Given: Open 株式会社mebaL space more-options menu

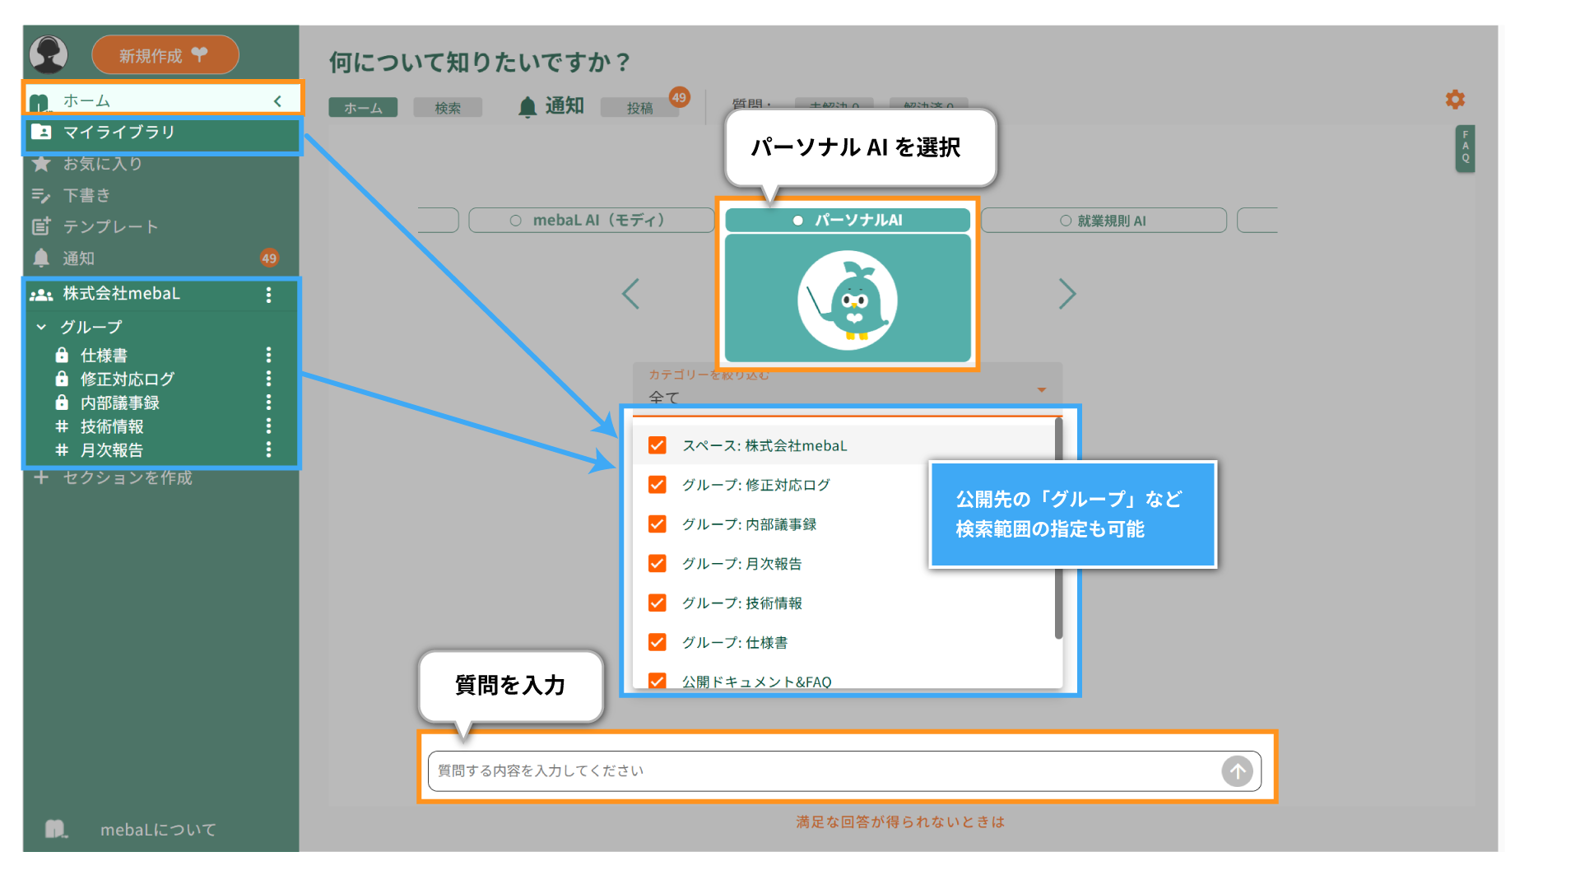Looking at the screenshot, I should click(268, 295).
